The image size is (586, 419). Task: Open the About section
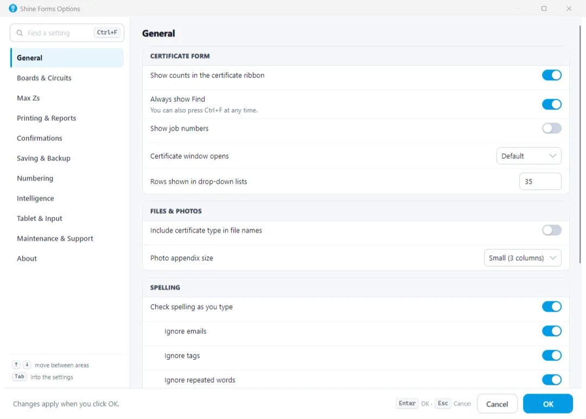tap(67, 259)
